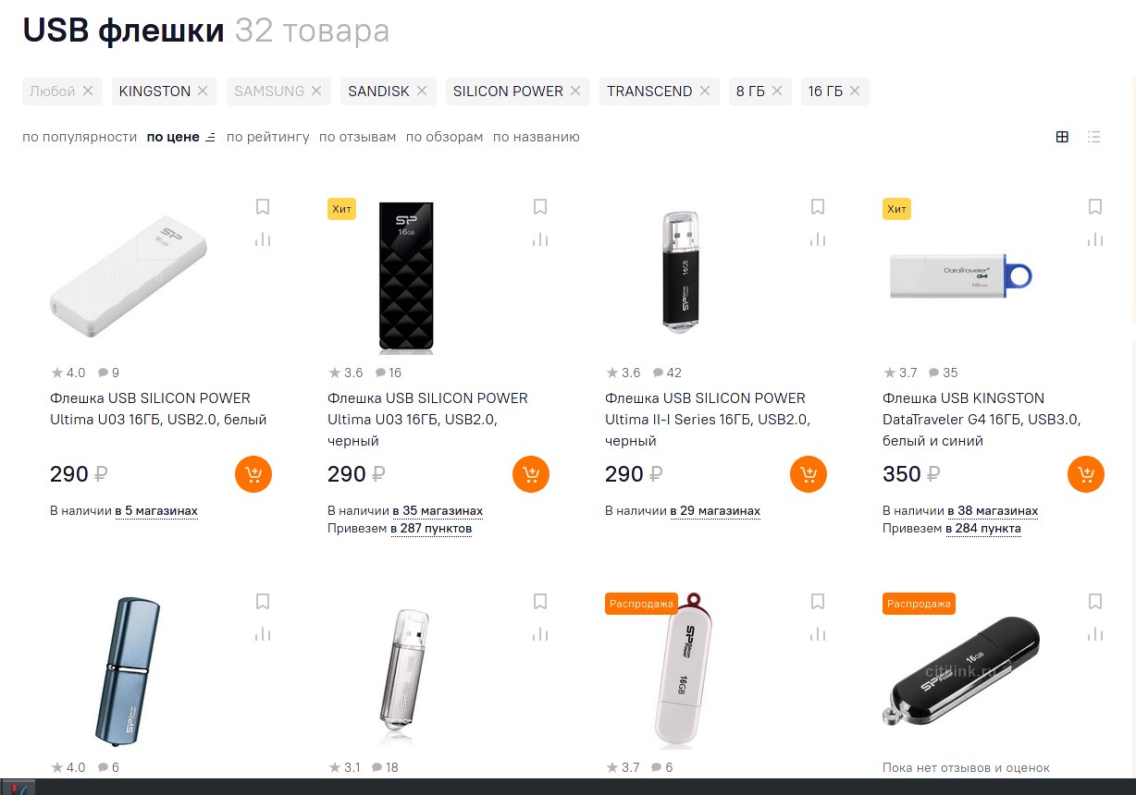Open the в 284 пункта delivery link

pyautogui.click(x=983, y=529)
